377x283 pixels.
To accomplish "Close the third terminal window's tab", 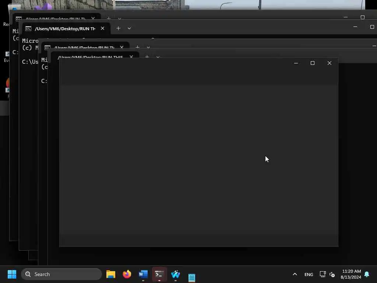I will click(121, 47).
